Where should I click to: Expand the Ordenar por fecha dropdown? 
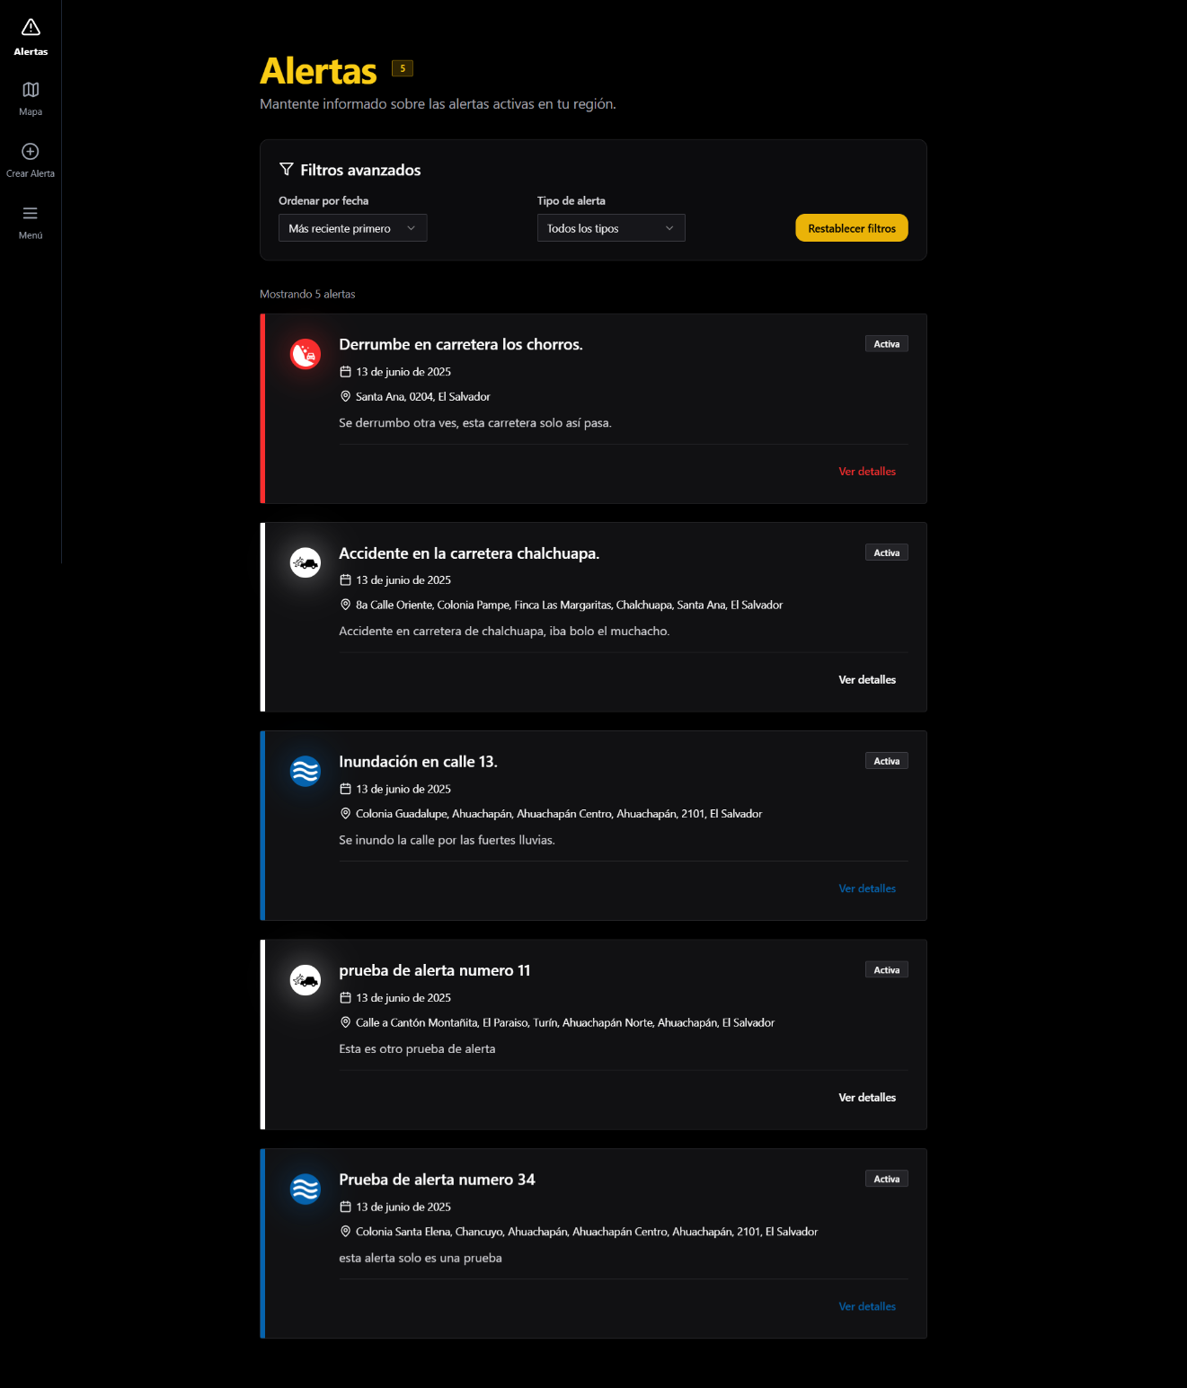click(352, 228)
